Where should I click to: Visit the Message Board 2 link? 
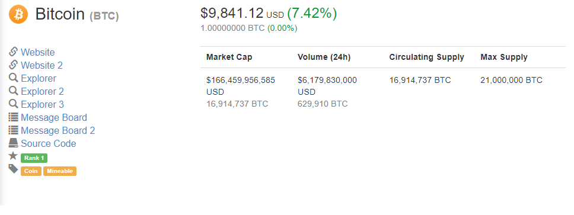pyautogui.click(x=58, y=130)
